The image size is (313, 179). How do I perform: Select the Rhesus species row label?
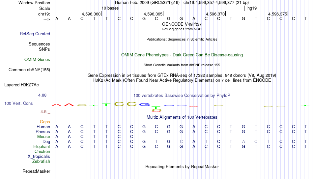tap(43, 132)
